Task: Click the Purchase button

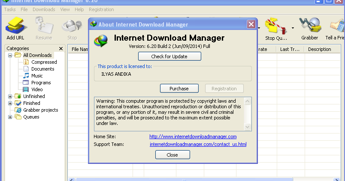Action: point(179,89)
